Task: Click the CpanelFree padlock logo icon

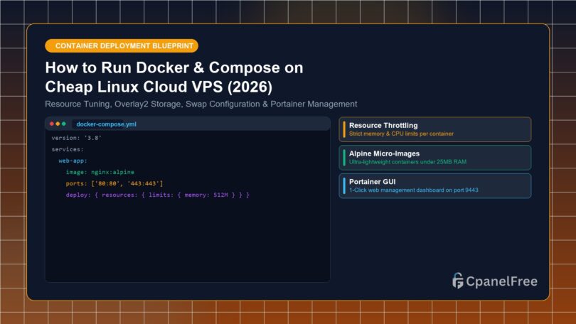Action: pos(458,281)
